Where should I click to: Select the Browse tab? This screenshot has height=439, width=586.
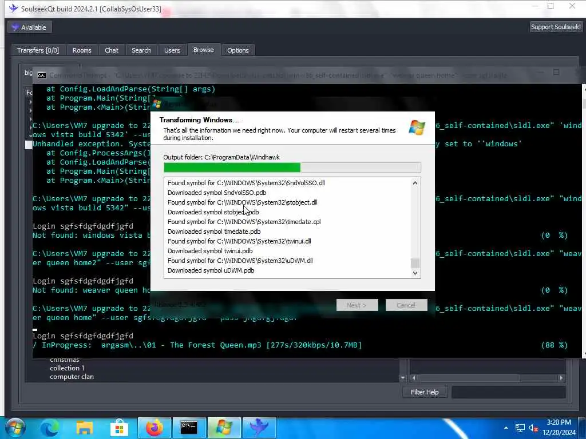[203, 50]
